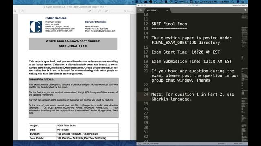Image resolution: width=261 pixels, height=146 pixels.
Task: Click the https://www.cyberboolean.com link in PDF
Action: (x=59, y=31)
